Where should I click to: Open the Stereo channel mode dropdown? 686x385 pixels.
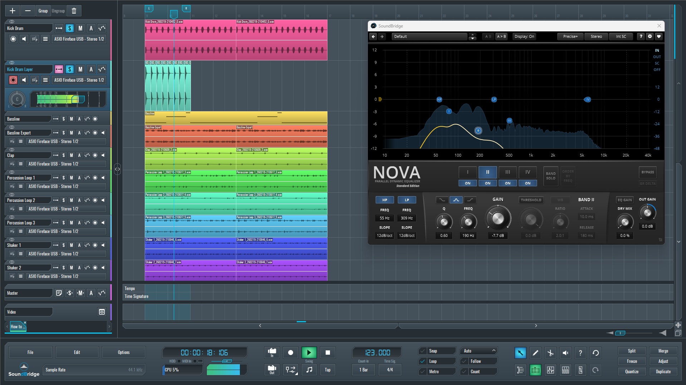click(x=596, y=36)
